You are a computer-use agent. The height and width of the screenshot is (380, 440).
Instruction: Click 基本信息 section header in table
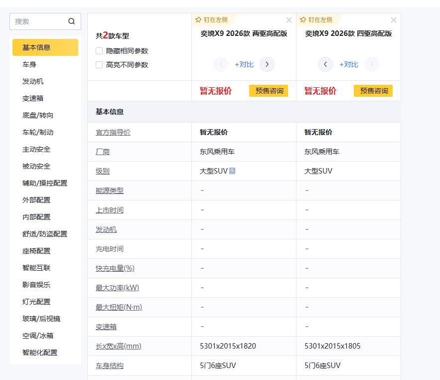110,112
